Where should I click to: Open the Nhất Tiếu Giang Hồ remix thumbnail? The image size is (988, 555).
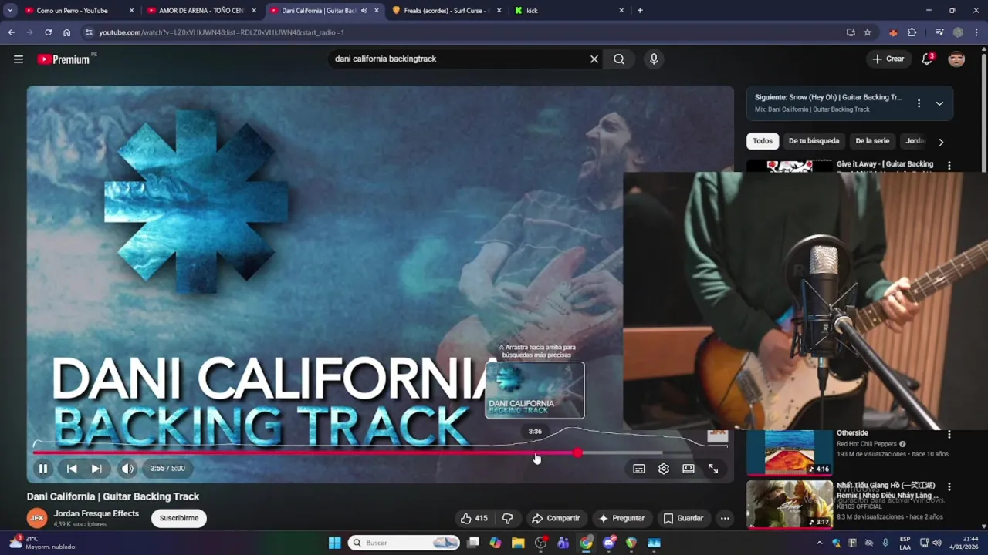pyautogui.click(x=790, y=504)
